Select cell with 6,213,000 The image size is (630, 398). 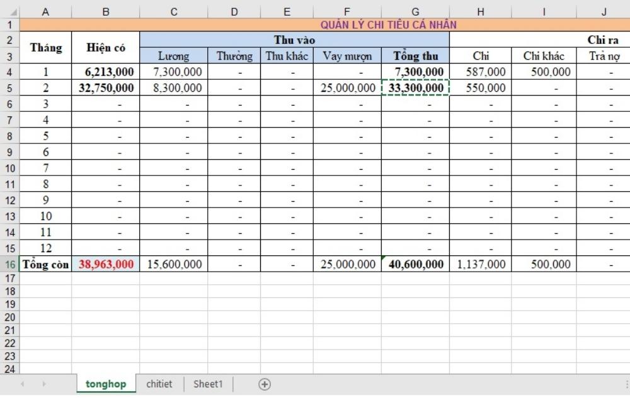[x=106, y=72]
